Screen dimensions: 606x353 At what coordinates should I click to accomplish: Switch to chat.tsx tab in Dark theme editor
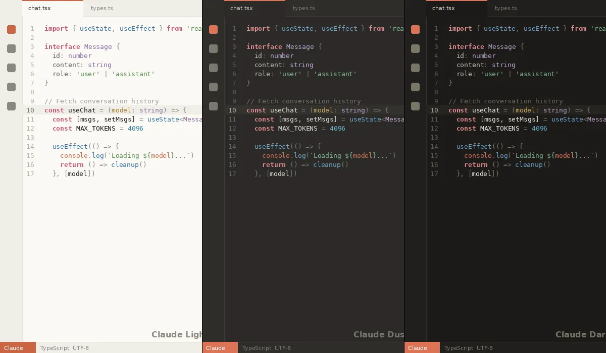point(457,9)
